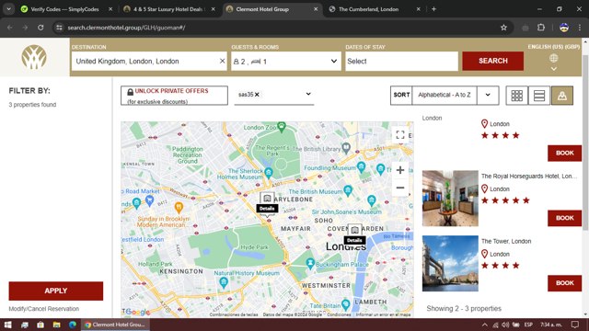Open Windows notification center
Image resolution: width=589 pixels, height=331 pixels.
click(574, 325)
